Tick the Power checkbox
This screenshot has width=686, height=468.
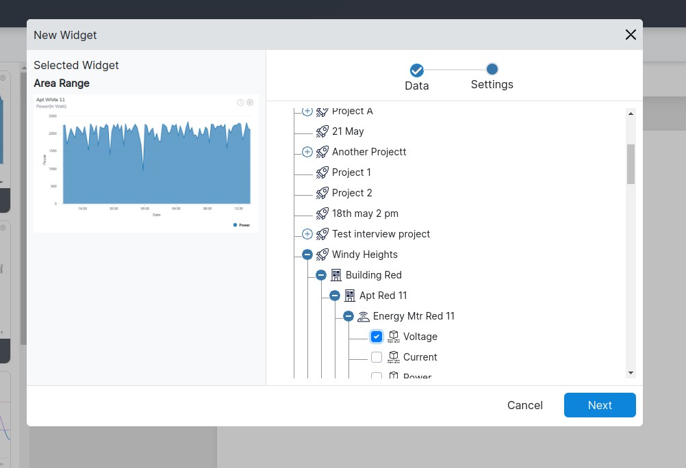pyautogui.click(x=377, y=376)
